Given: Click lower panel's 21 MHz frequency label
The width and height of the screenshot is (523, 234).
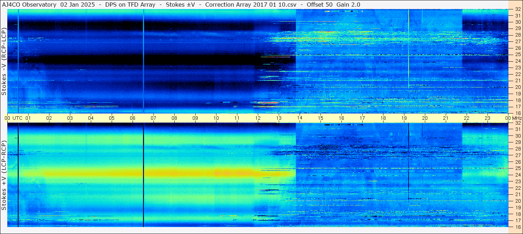Looking at the screenshot, I should [518, 194].
